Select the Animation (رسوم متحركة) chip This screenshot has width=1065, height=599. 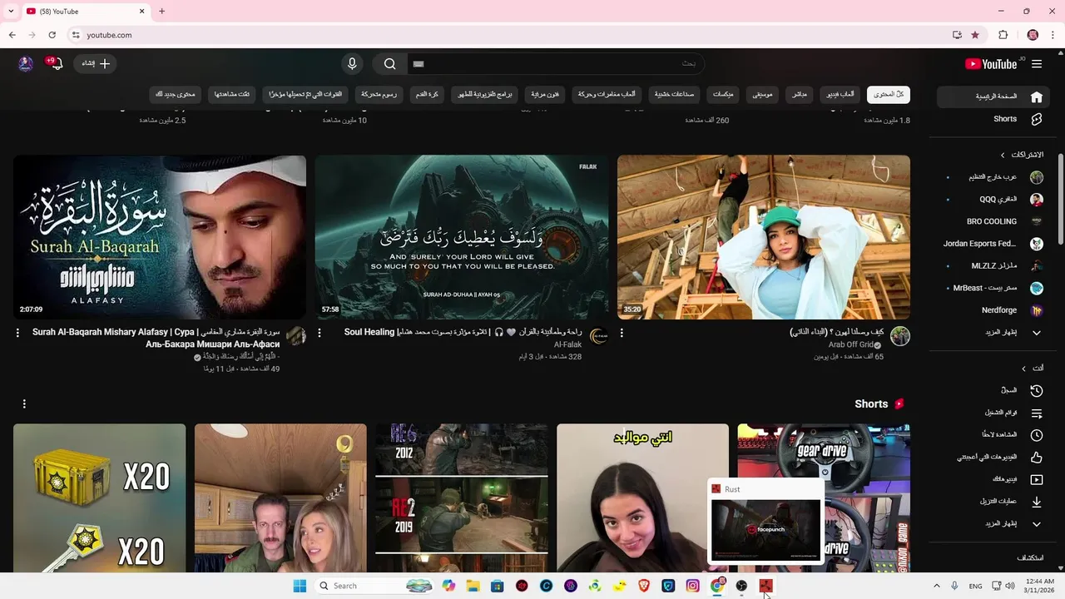[x=379, y=95]
